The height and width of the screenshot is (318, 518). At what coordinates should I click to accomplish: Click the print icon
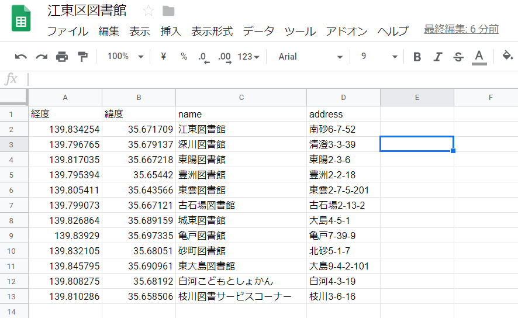62,57
